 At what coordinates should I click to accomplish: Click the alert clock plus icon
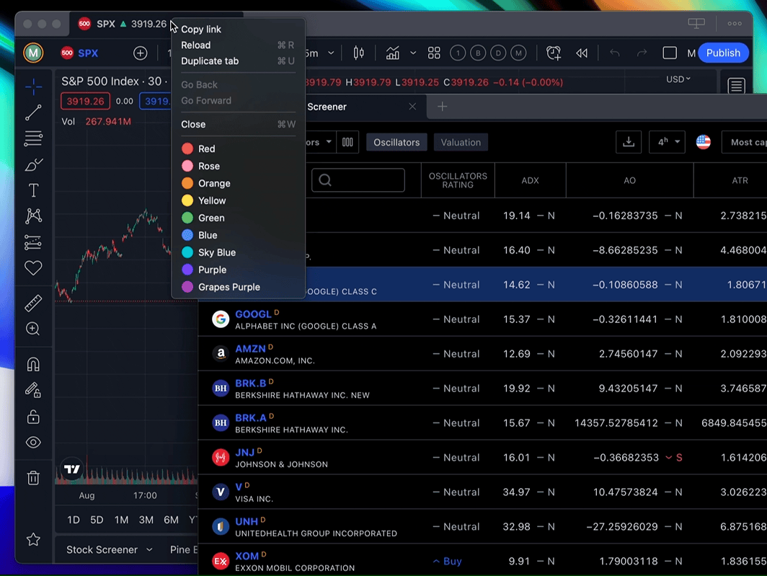click(x=553, y=53)
